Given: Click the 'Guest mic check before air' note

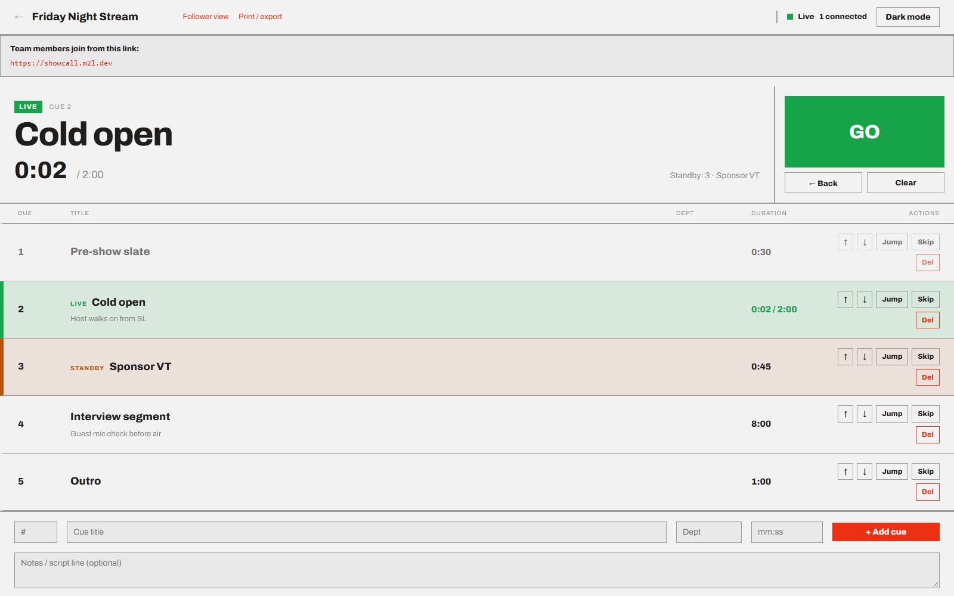Looking at the screenshot, I should click(x=116, y=434).
